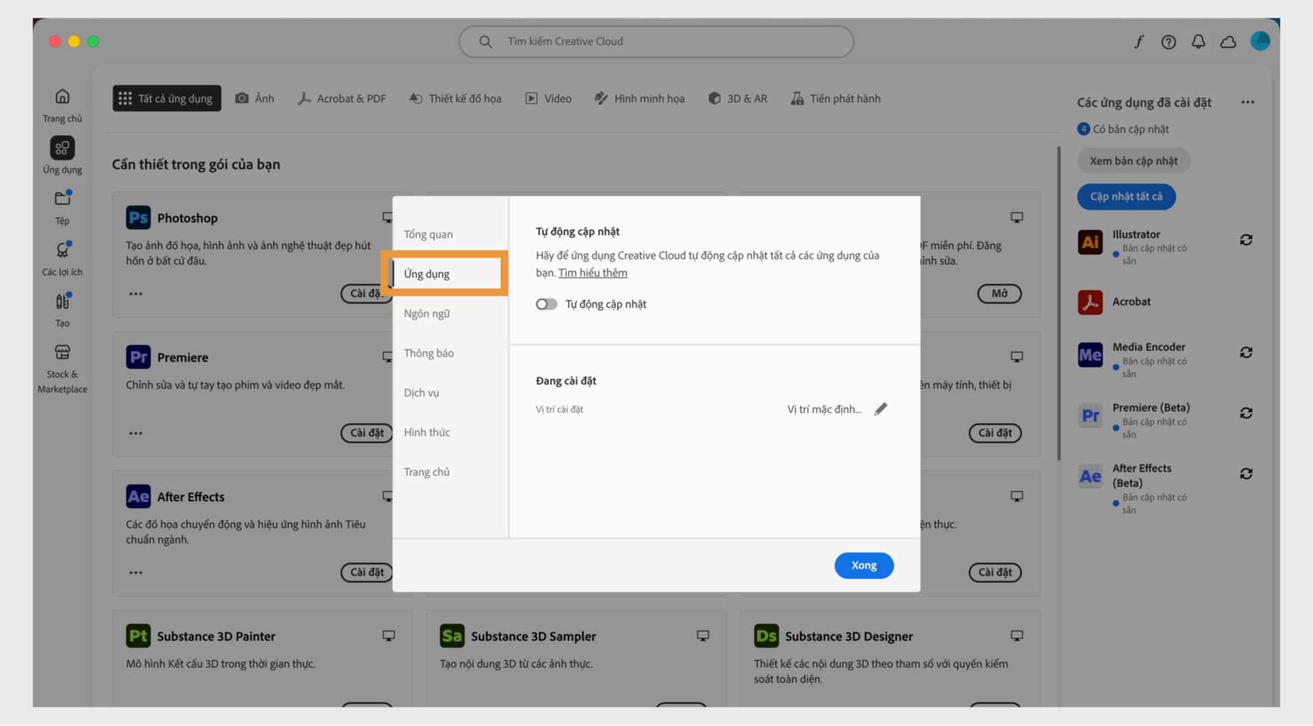Click the Vị trí mặc định... value
Viewport: 1313px width, 726px height.
coord(824,409)
